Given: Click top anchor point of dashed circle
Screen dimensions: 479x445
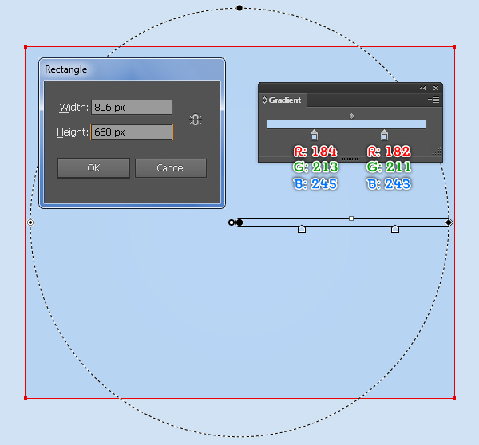Looking at the screenshot, I should (239, 8).
